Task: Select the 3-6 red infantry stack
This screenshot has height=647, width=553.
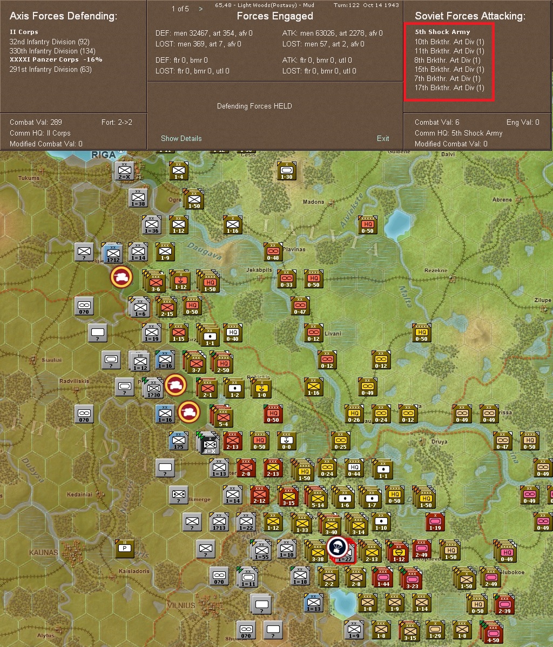Action: (x=154, y=281)
